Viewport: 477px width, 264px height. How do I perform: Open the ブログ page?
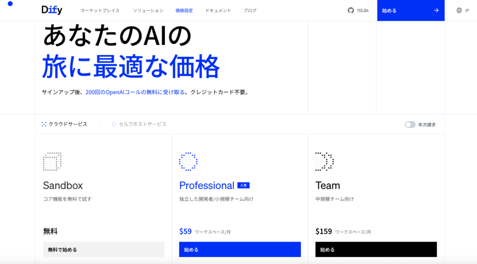(x=250, y=10)
